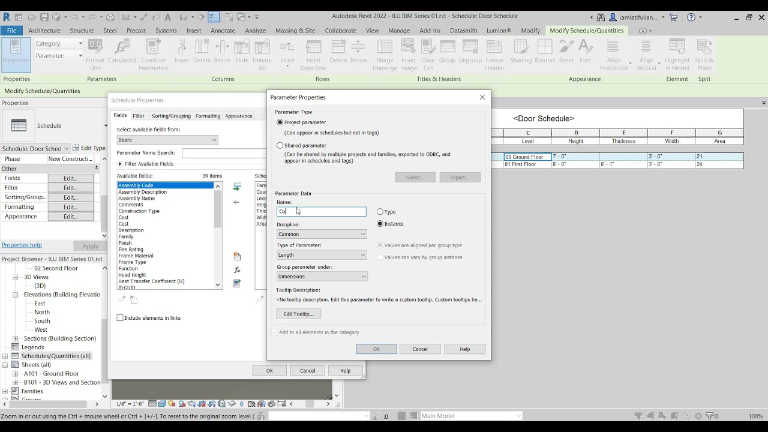This screenshot has width=768, height=432.
Task: Switch to the Formatting tab
Action: (x=208, y=116)
